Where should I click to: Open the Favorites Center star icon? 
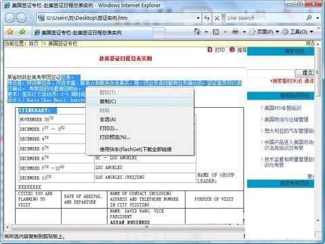point(9,32)
